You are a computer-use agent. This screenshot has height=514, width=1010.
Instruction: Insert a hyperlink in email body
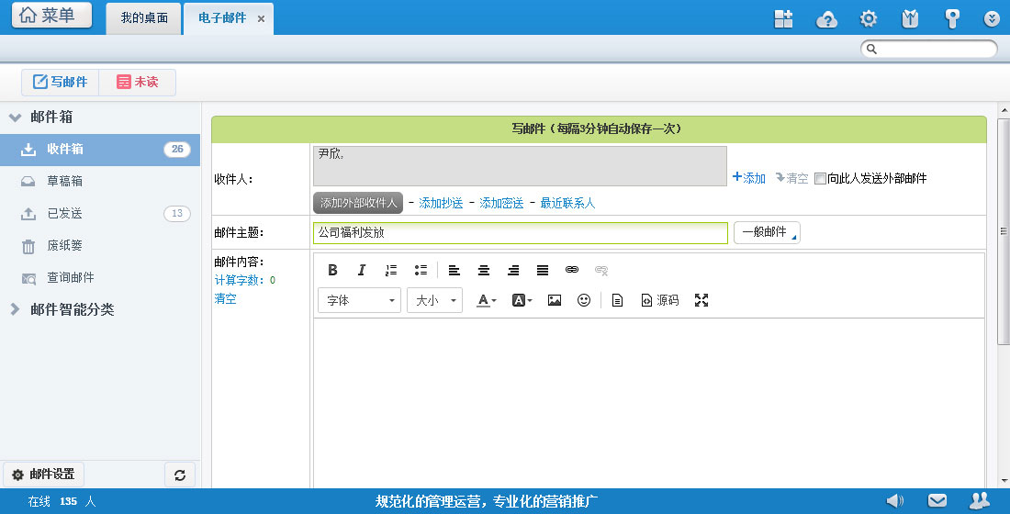pos(572,270)
